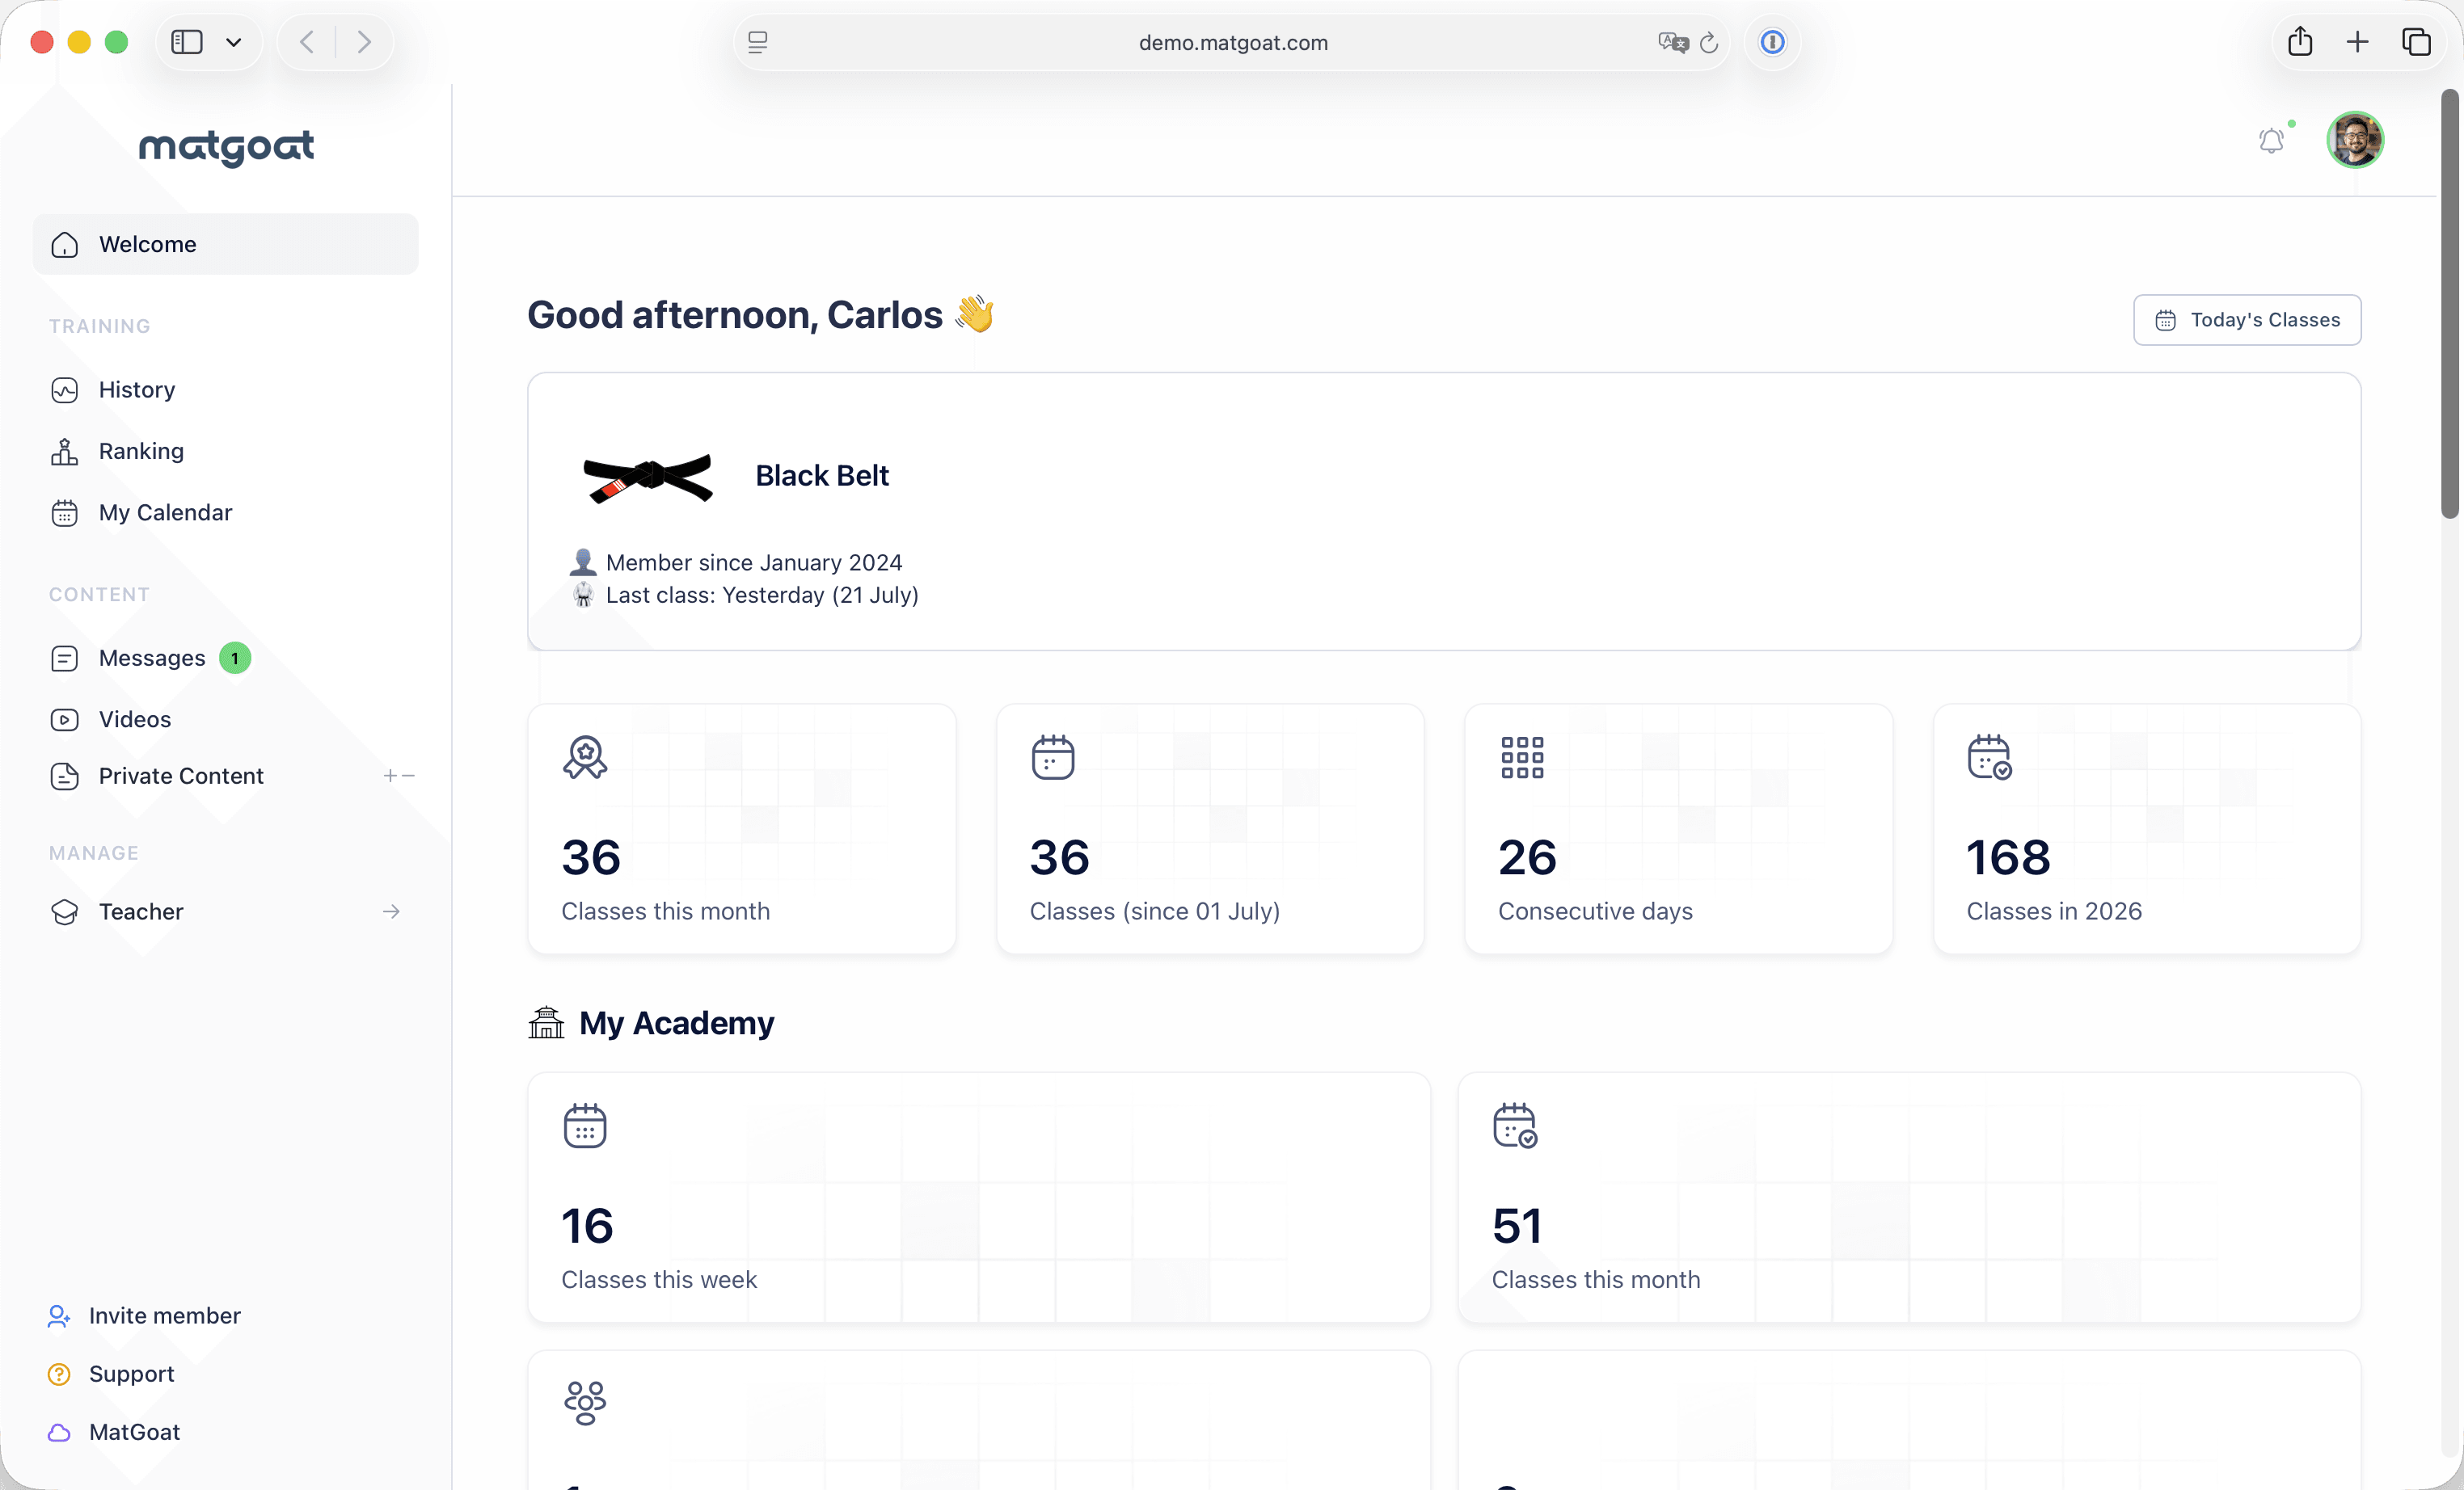Click the grid icon on Consecutive days
Viewport: 2464px width, 1490px height.
pyautogui.click(x=1522, y=757)
